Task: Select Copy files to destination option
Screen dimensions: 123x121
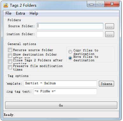Action: pos(70,52)
